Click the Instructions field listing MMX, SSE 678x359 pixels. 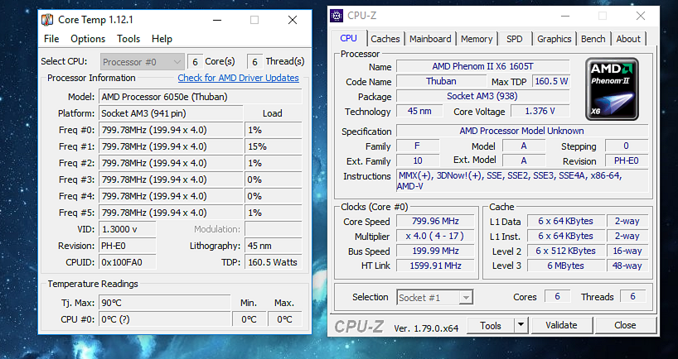coord(522,181)
